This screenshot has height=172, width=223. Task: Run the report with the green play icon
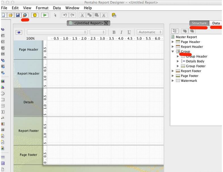45,15
